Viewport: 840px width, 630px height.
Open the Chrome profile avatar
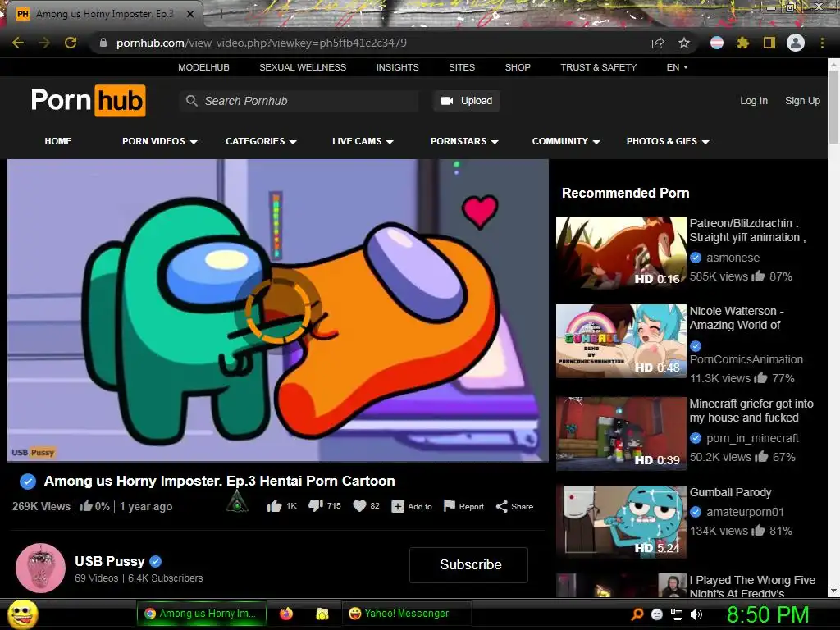pos(796,43)
